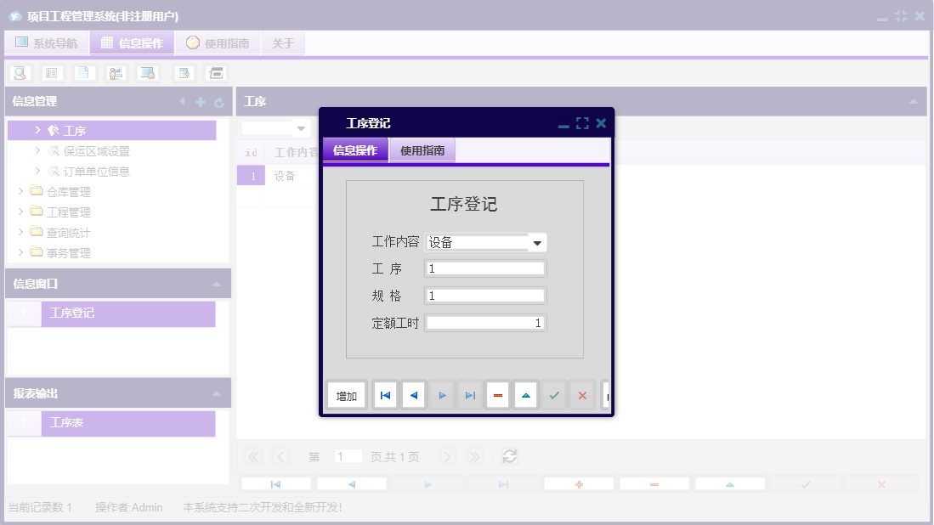Click the refresh icon in the 信息管理 panel header
The width and height of the screenshot is (934, 525).
218,101
